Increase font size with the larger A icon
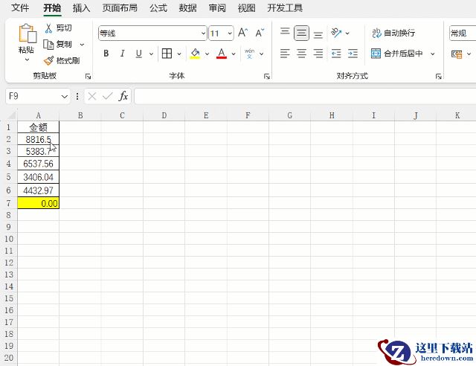 [x=243, y=33]
